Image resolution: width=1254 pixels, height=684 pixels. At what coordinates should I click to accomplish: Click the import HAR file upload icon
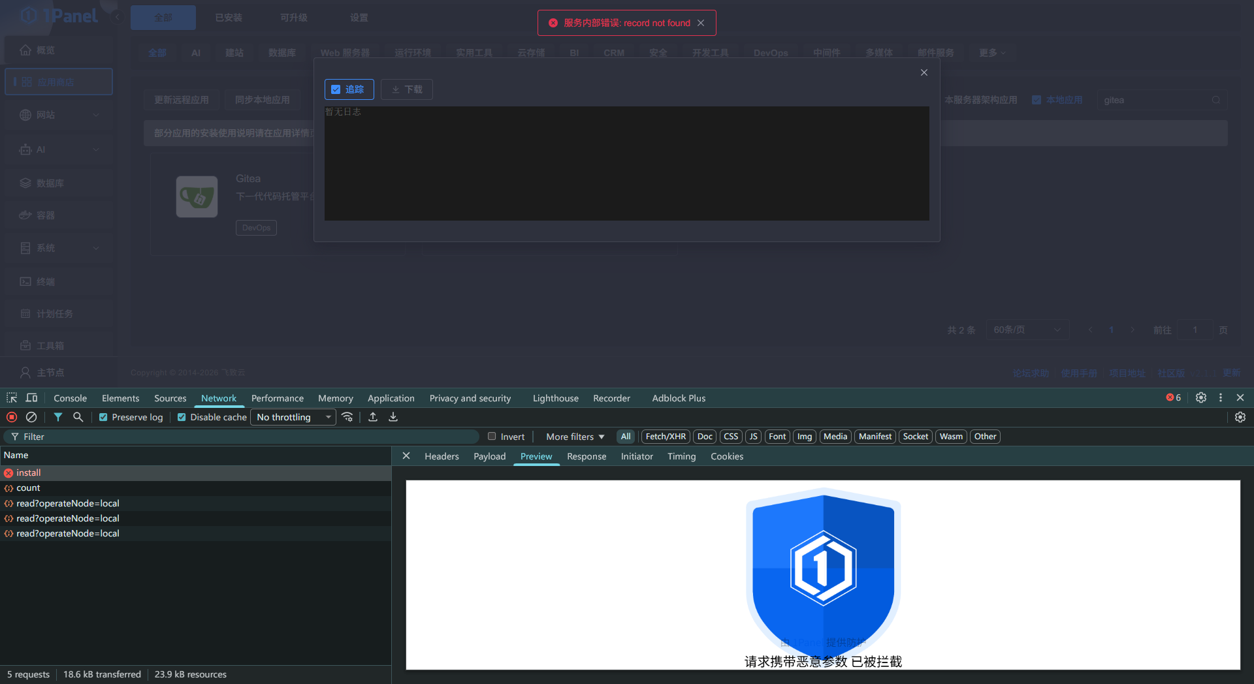point(373,417)
